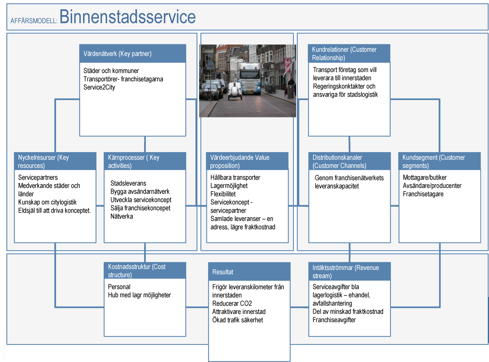Select 'Samlade leveranser – en' text
This screenshot has height=362, width=489.
[x=241, y=219]
